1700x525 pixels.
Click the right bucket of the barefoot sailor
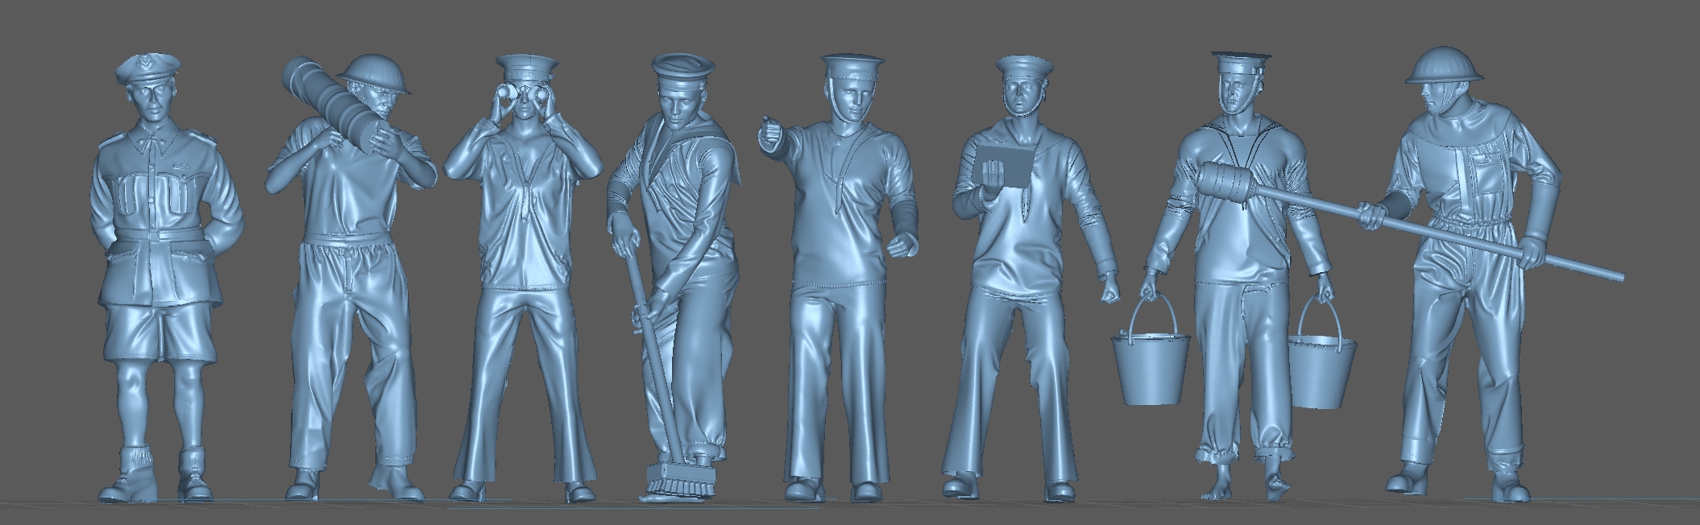point(1320,373)
